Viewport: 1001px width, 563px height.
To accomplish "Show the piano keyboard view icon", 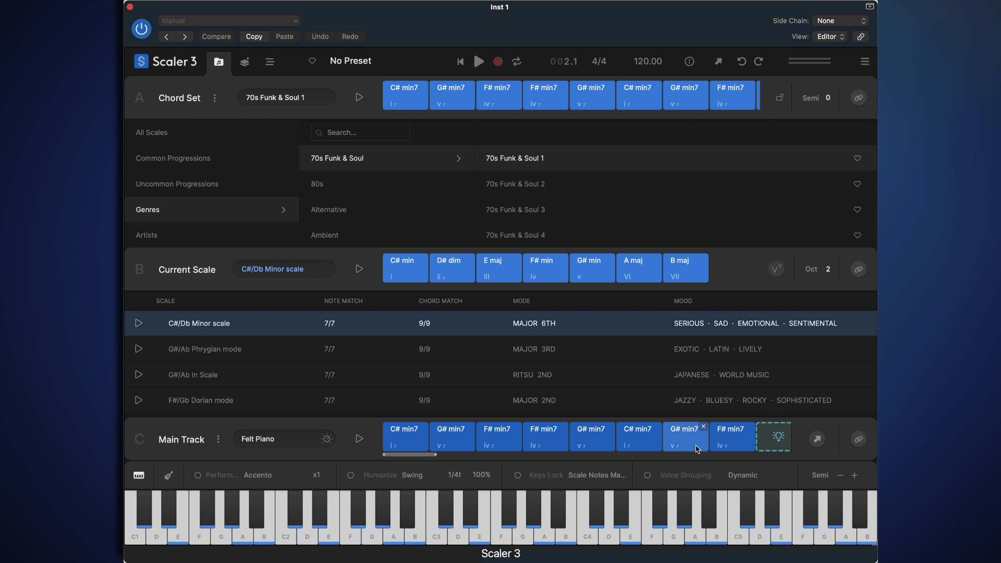I will tap(139, 475).
